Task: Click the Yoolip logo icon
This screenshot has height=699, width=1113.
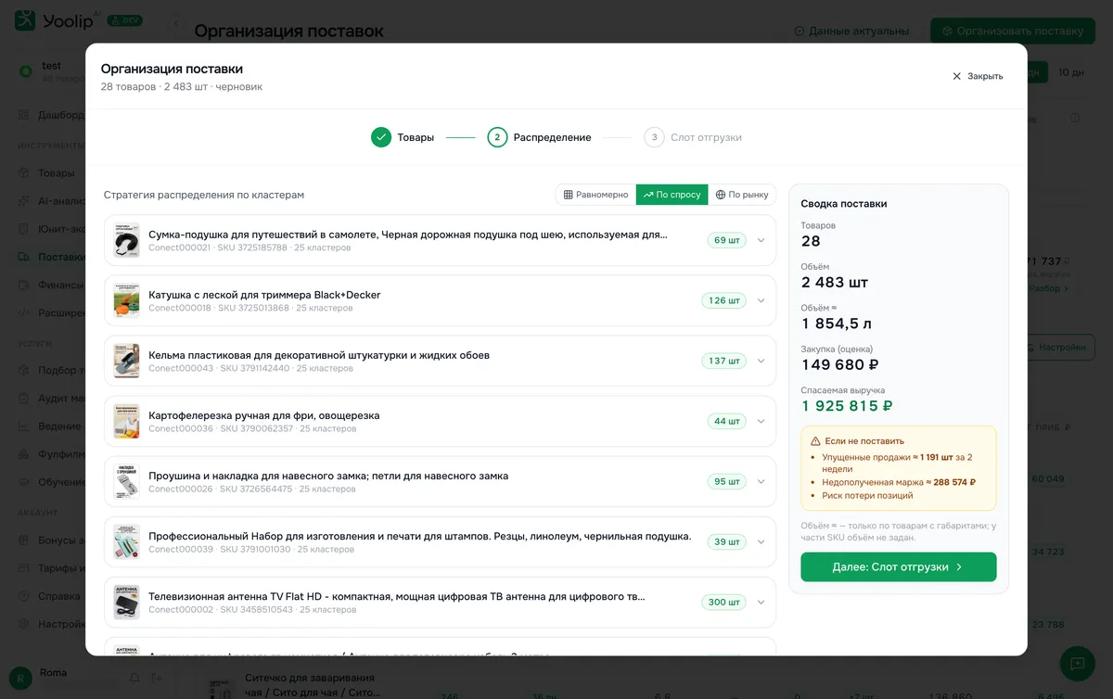Action: (x=26, y=20)
